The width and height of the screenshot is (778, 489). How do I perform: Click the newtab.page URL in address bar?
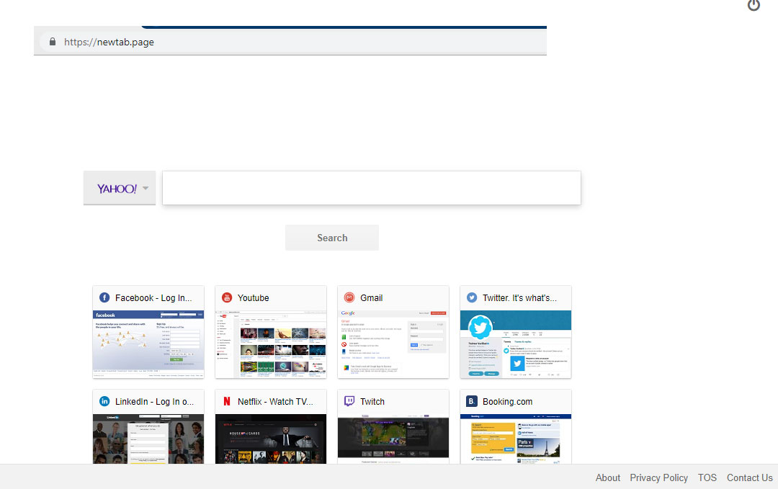(x=109, y=42)
